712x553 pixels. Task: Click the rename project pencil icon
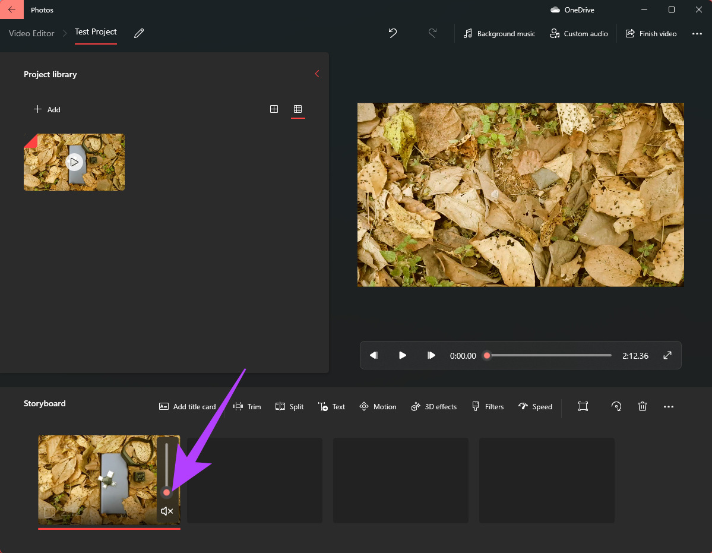(139, 33)
